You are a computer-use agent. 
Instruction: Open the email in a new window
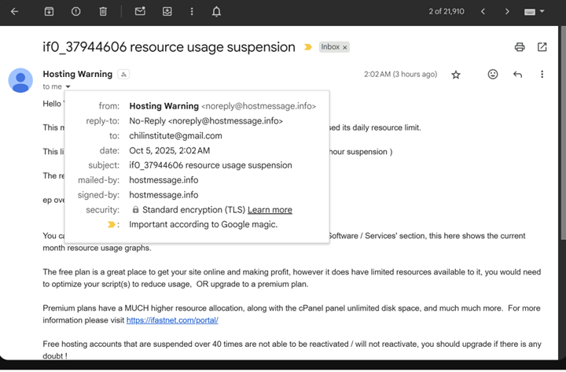coord(542,47)
